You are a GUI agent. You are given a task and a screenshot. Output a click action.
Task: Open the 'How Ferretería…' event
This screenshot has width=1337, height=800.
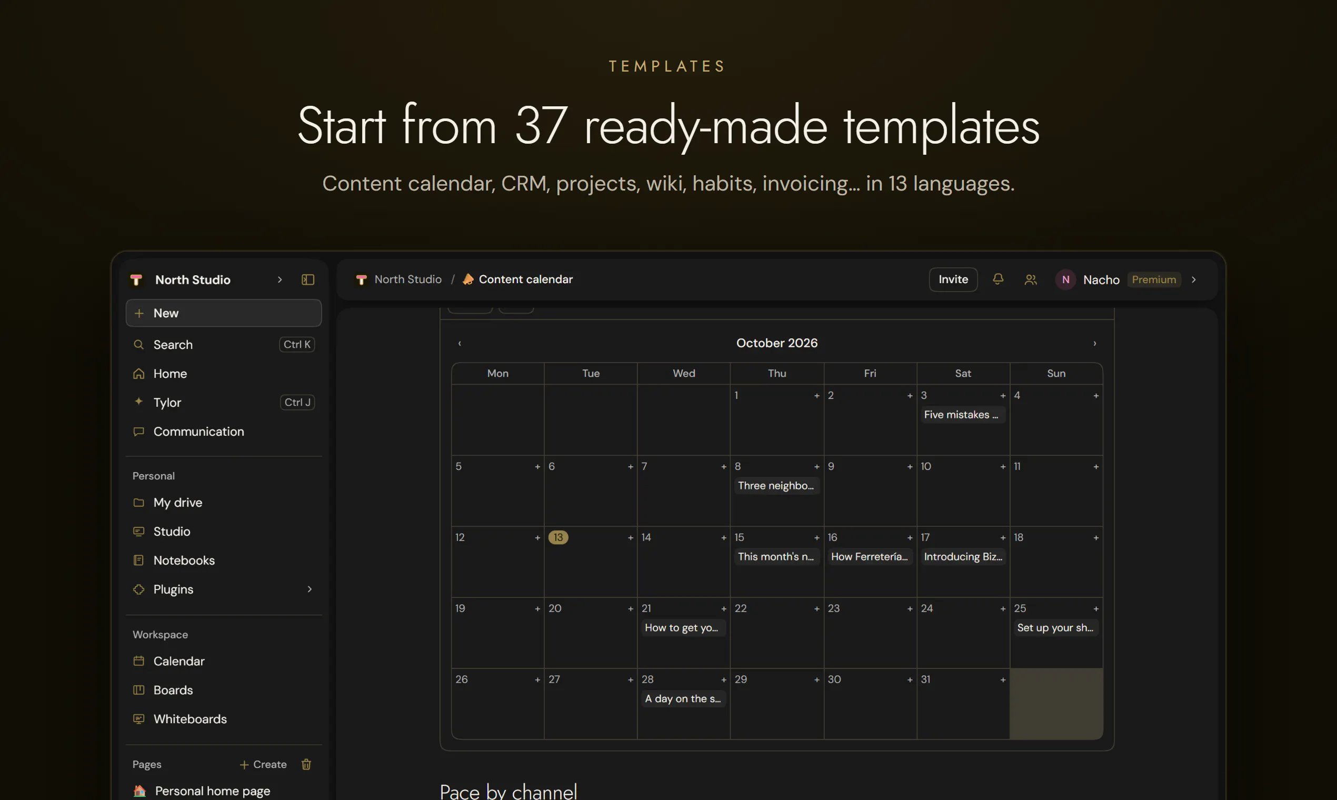(870, 557)
